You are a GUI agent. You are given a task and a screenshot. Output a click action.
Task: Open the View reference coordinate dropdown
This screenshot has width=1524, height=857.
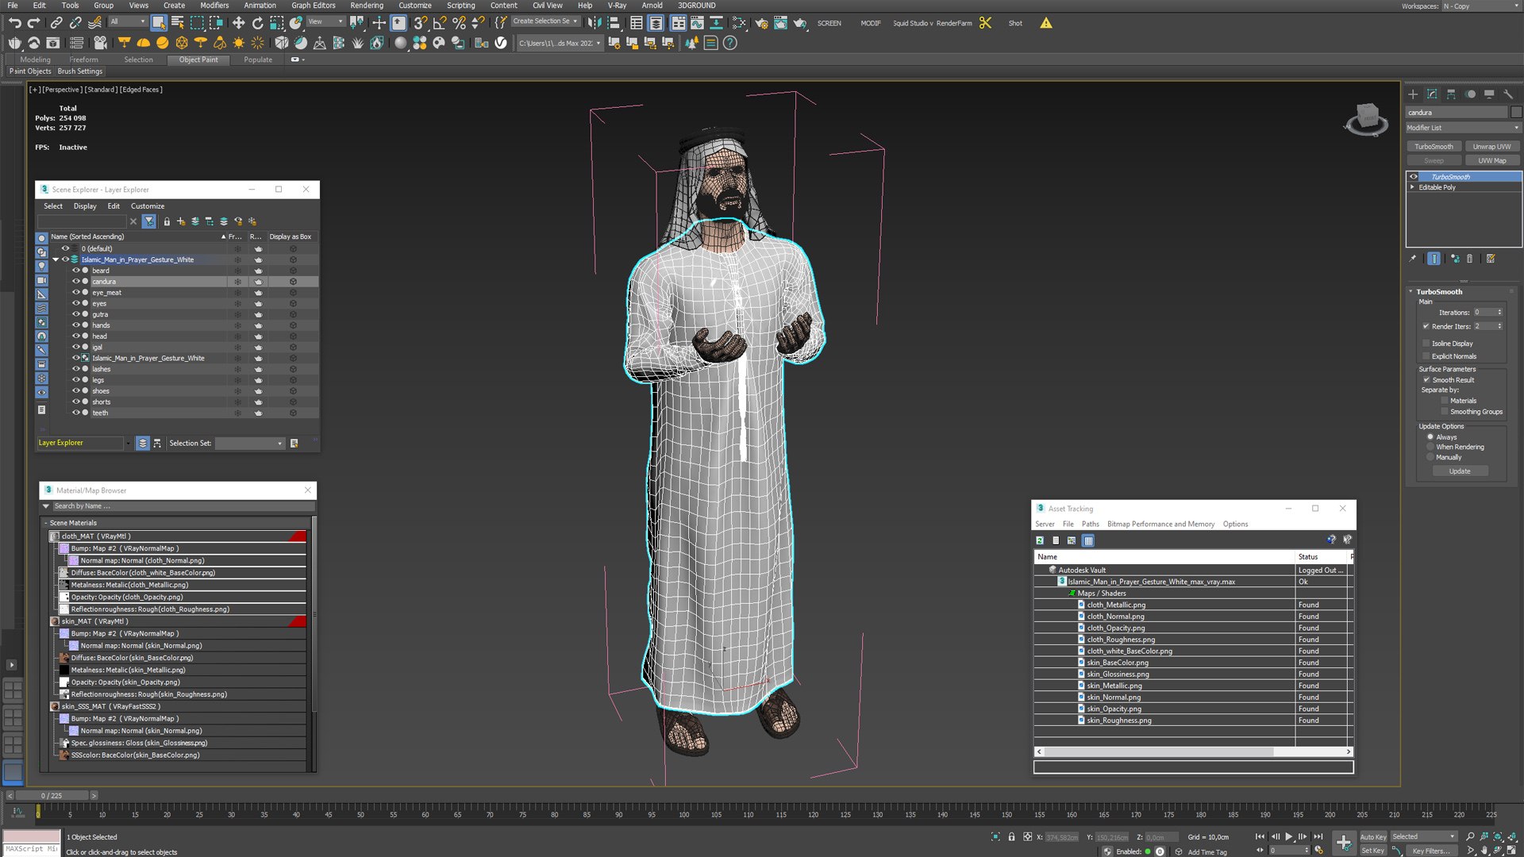pos(325,21)
